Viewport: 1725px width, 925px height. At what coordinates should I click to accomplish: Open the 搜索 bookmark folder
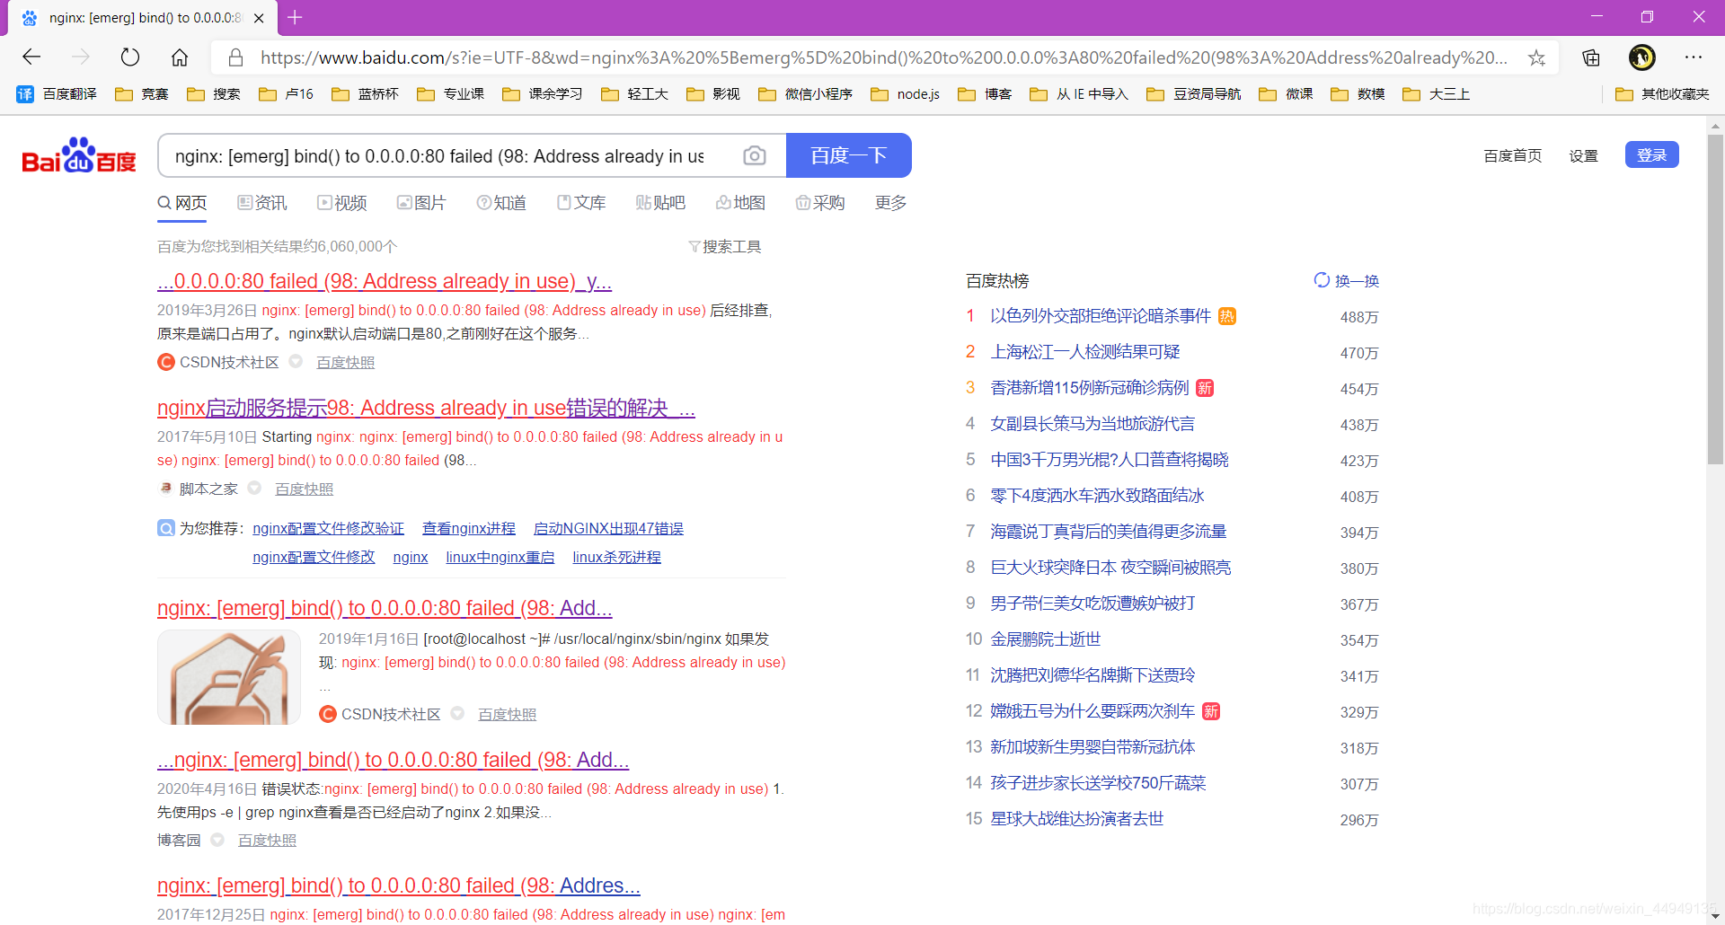(x=214, y=94)
